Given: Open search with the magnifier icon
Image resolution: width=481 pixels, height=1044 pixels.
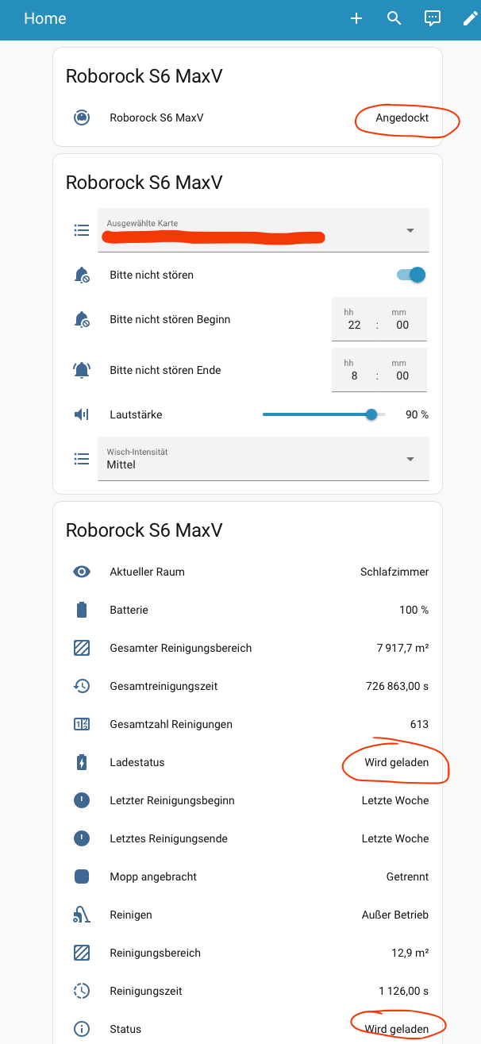Looking at the screenshot, I should (394, 18).
